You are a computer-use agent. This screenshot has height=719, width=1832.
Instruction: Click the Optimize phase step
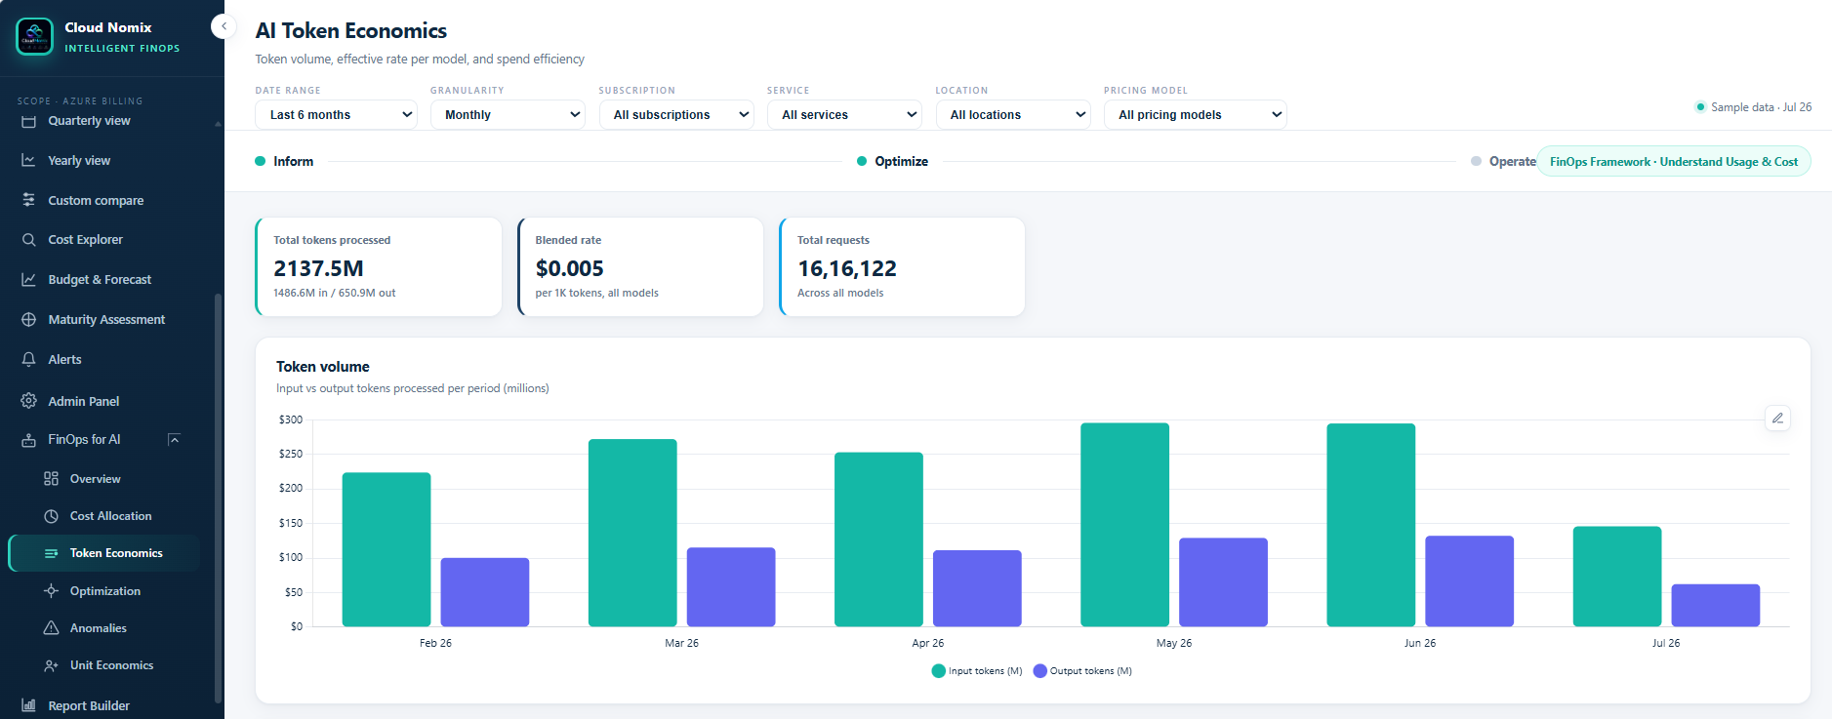click(892, 161)
